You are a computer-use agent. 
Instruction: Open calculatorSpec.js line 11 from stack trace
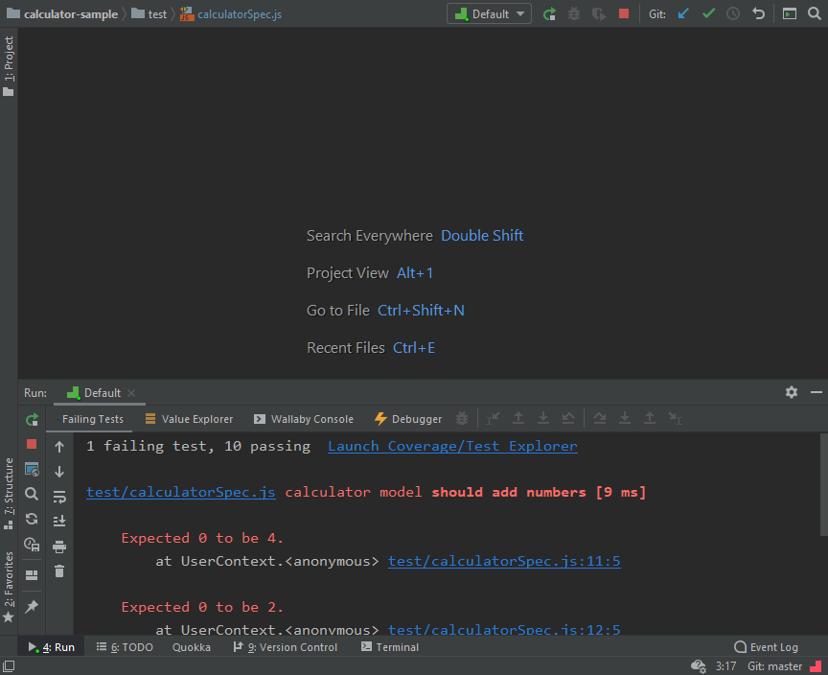coord(504,560)
